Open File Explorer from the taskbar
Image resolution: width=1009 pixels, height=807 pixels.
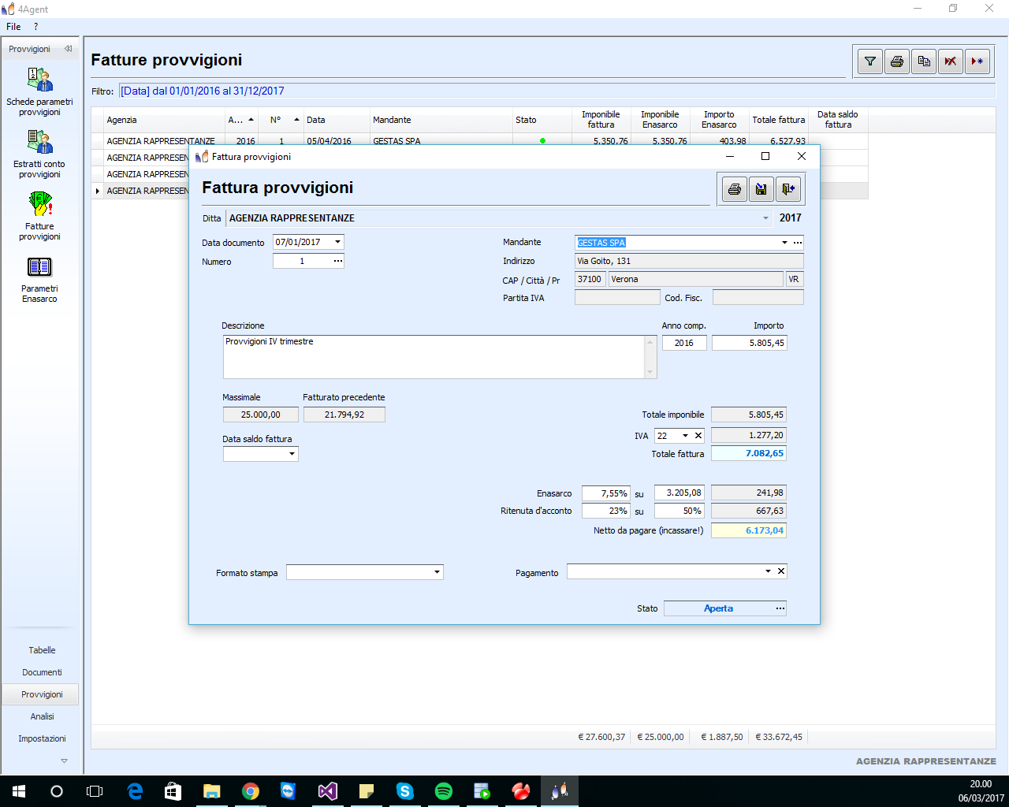point(212,791)
